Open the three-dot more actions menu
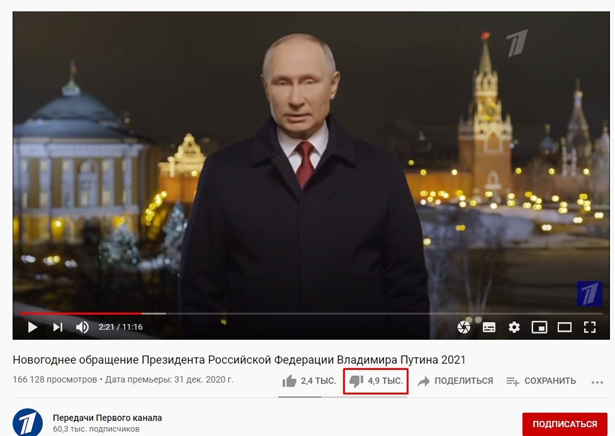This screenshot has height=436, width=615. (x=597, y=383)
